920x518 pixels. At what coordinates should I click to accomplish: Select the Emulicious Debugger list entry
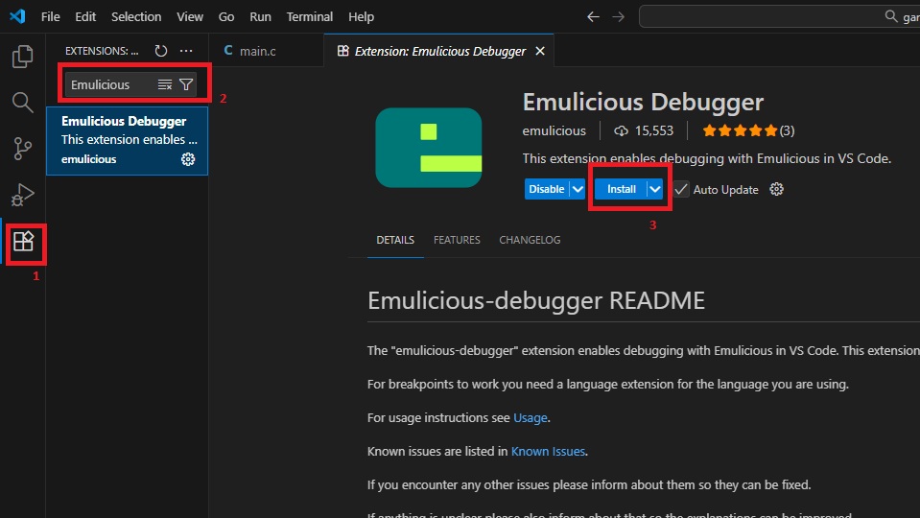coord(128,141)
